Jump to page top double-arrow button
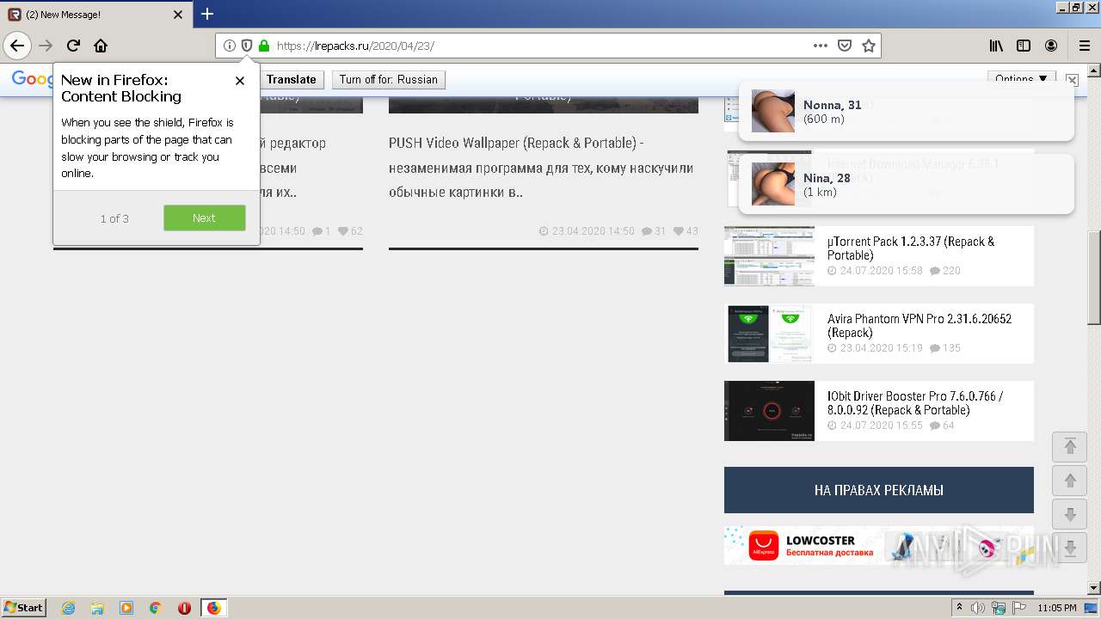This screenshot has height=619, width=1101. 1070,446
